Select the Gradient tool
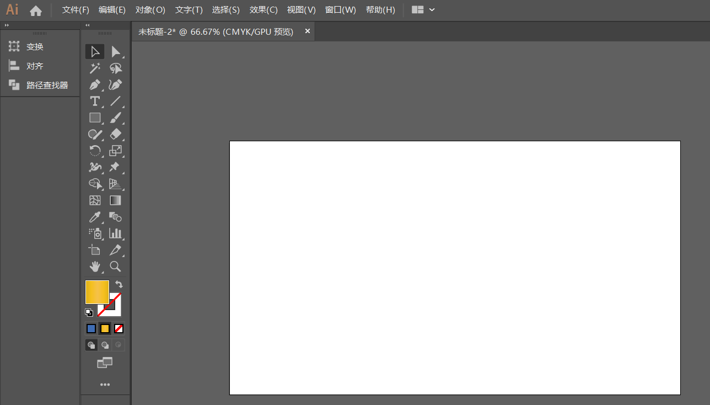The image size is (710, 405). pyautogui.click(x=115, y=200)
